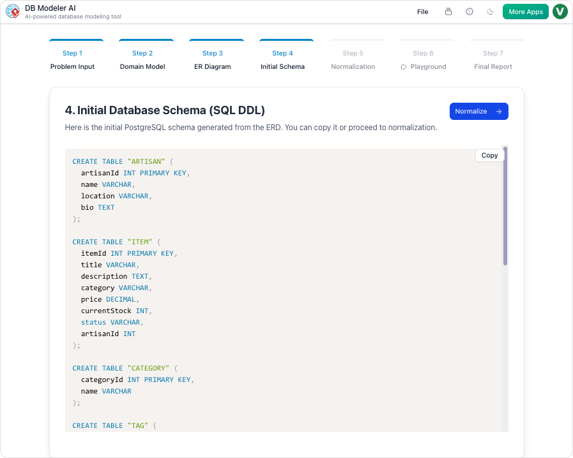Viewport: 573px width, 458px height.
Task: Open the print dialog using printer icon
Action: pos(448,11)
